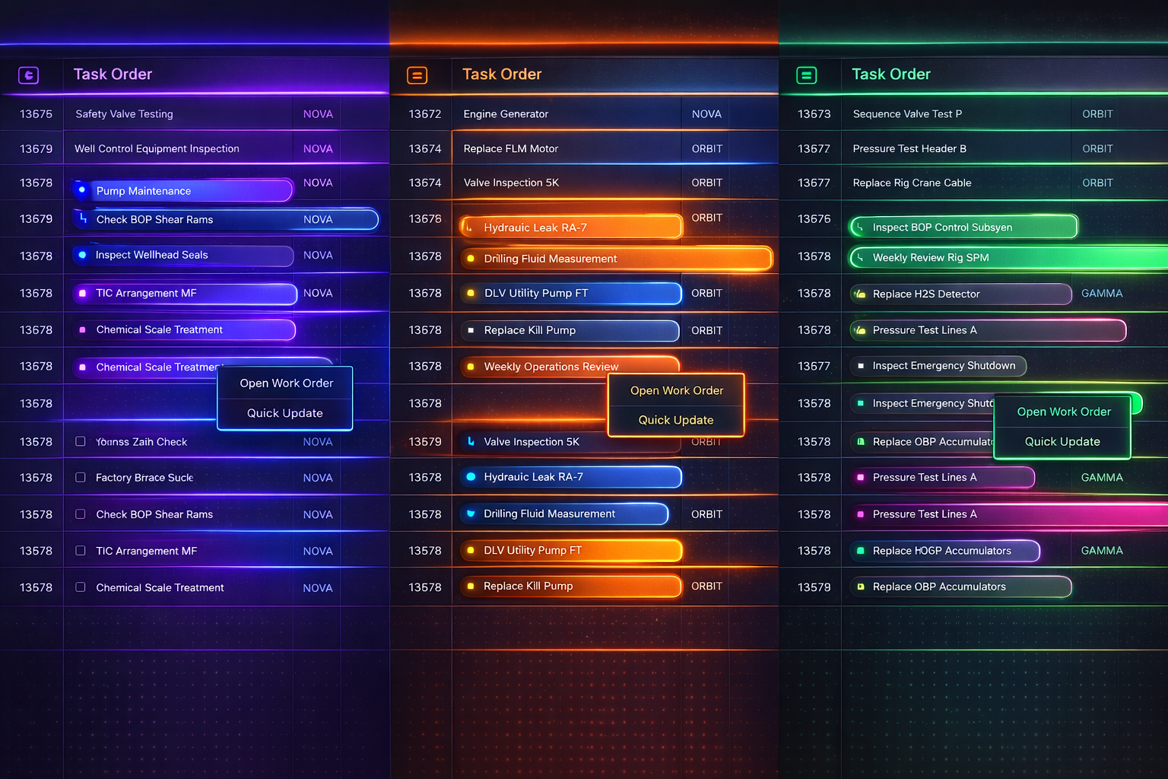
Task: Expand the Check BOP Shear Rams subtask arrow
Action: tap(84, 219)
